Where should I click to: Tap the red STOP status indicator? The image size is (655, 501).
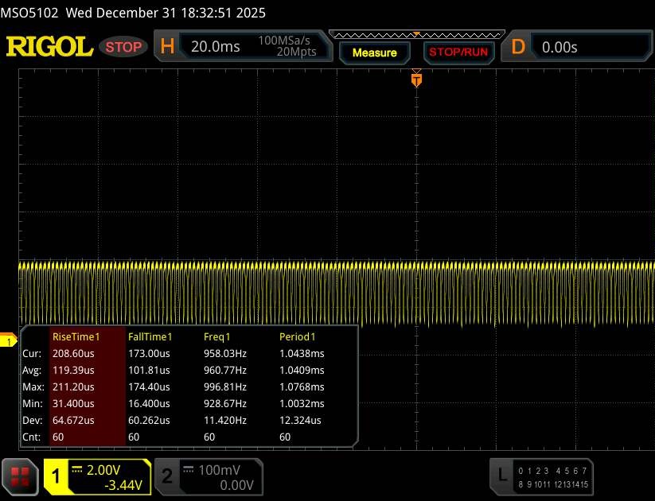click(x=124, y=47)
